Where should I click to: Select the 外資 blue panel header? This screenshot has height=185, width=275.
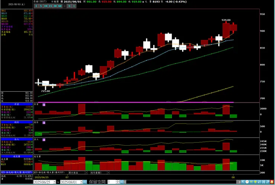(17, 104)
